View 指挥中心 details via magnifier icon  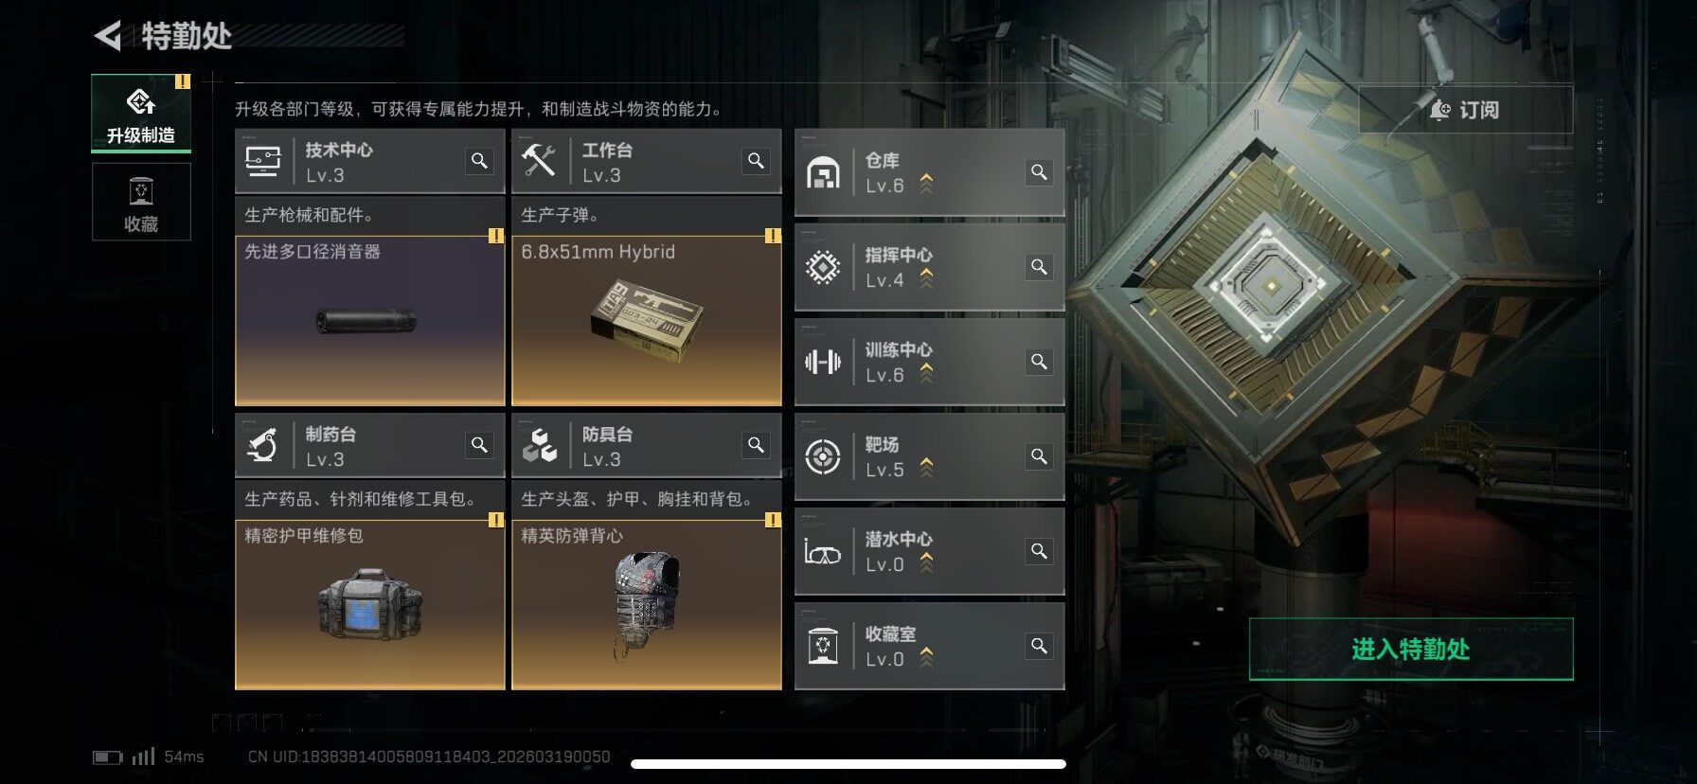[x=1039, y=267]
